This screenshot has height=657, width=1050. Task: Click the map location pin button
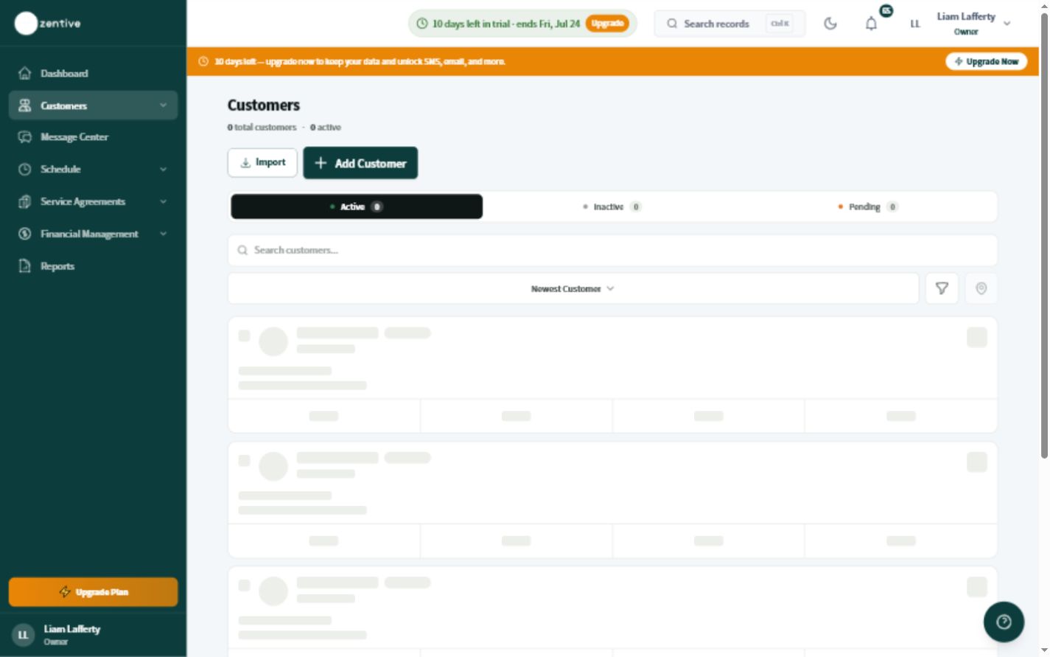tap(981, 288)
